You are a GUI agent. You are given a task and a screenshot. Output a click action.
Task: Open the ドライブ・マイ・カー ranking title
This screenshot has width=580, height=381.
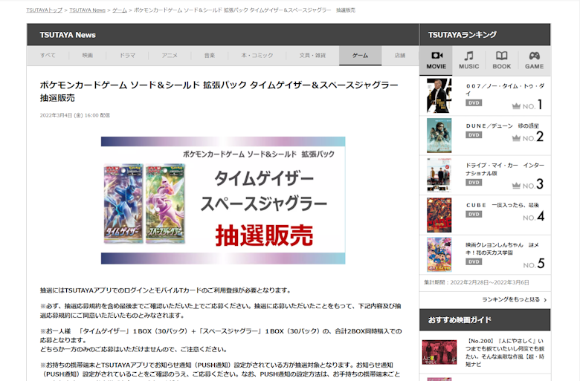click(505, 169)
